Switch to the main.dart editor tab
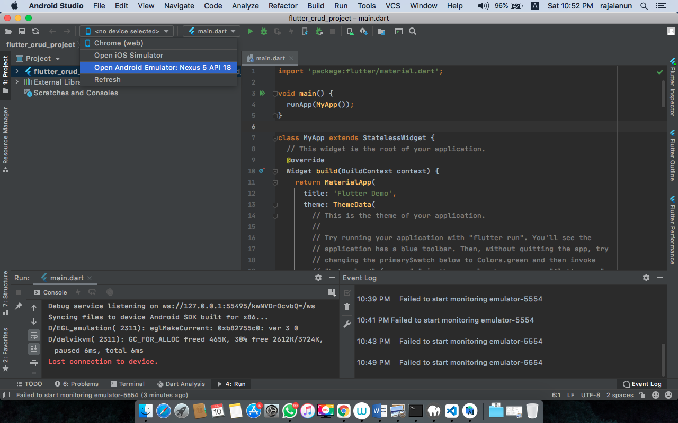 point(270,58)
